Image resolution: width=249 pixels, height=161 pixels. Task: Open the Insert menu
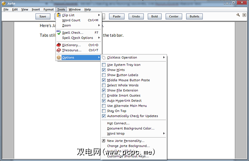coord(36,9)
